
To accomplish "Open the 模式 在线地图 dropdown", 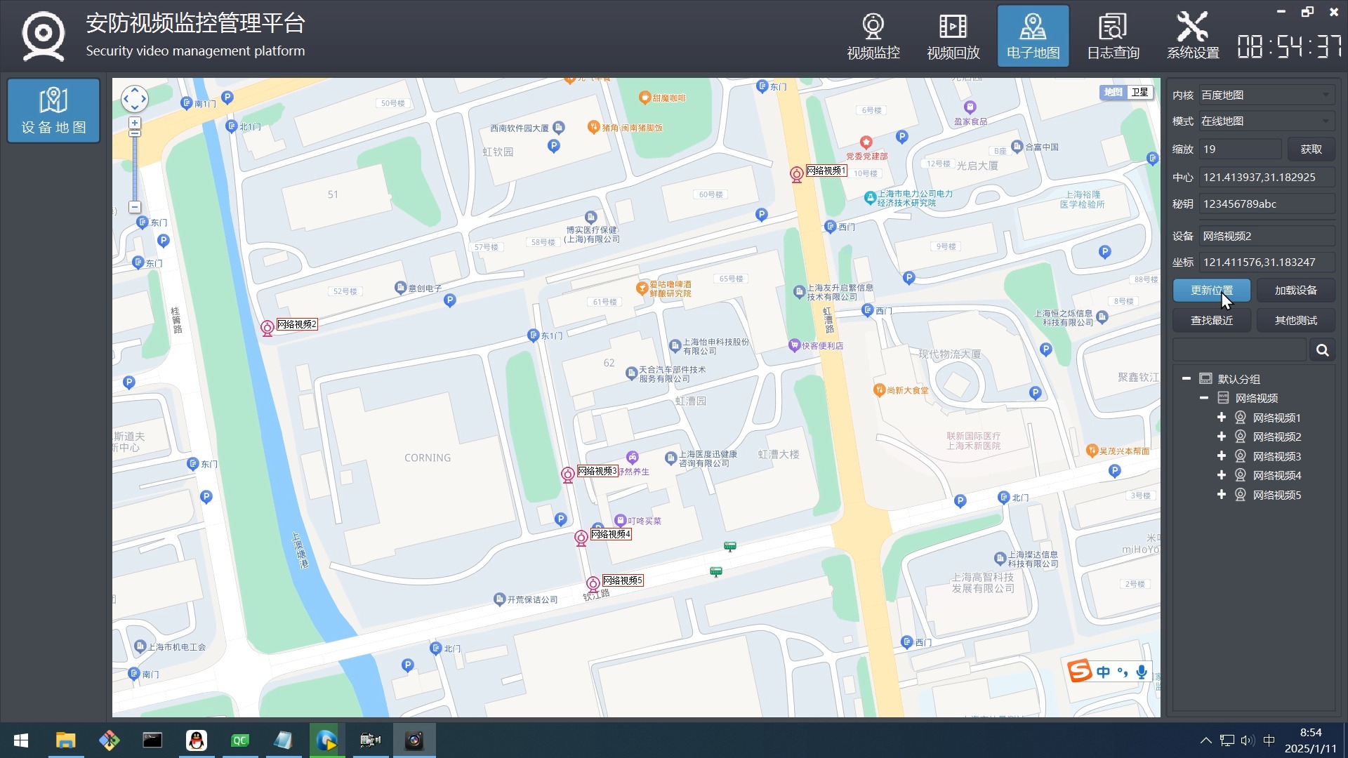I will pos(1266,121).
